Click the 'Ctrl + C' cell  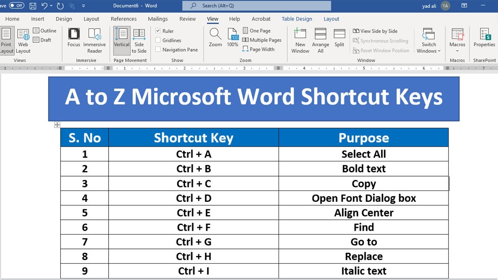click(x=193, y=184)
